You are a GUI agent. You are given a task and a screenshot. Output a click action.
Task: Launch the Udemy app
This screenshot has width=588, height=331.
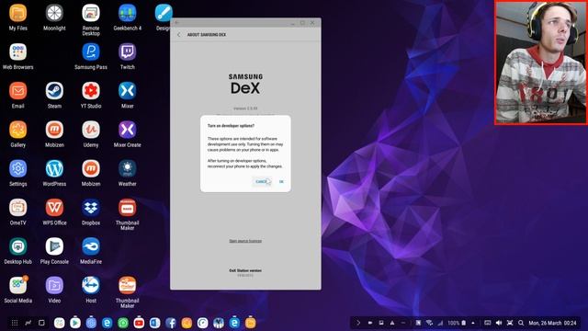tap(91, 130)
